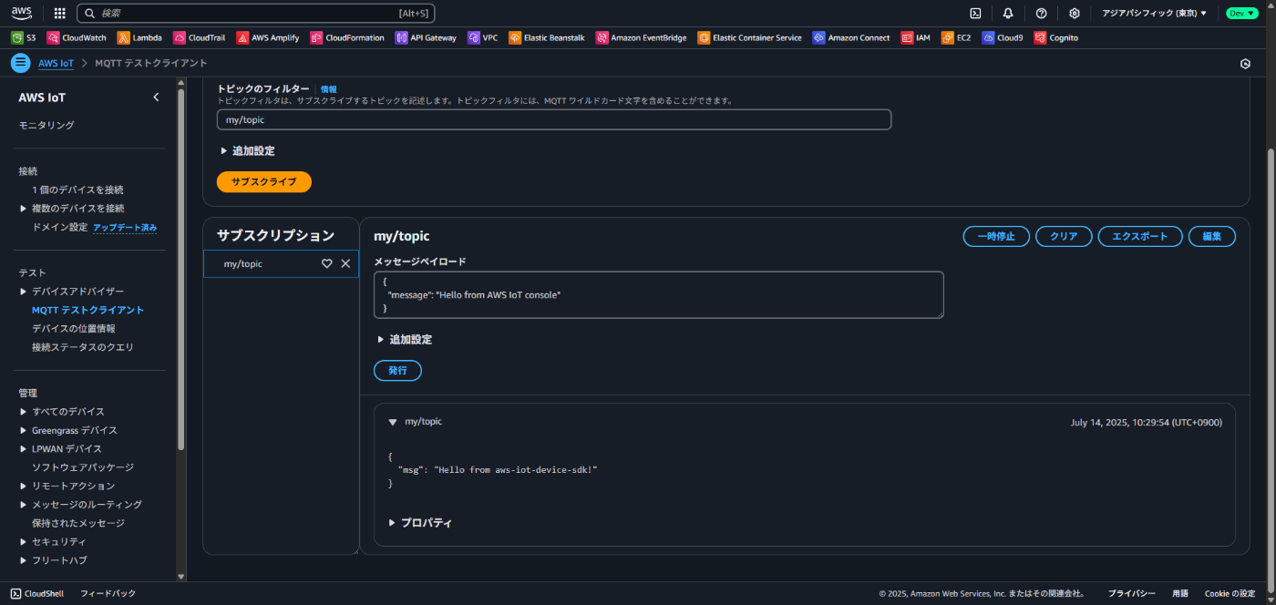Open the help question mark icon

[1041, 14]
